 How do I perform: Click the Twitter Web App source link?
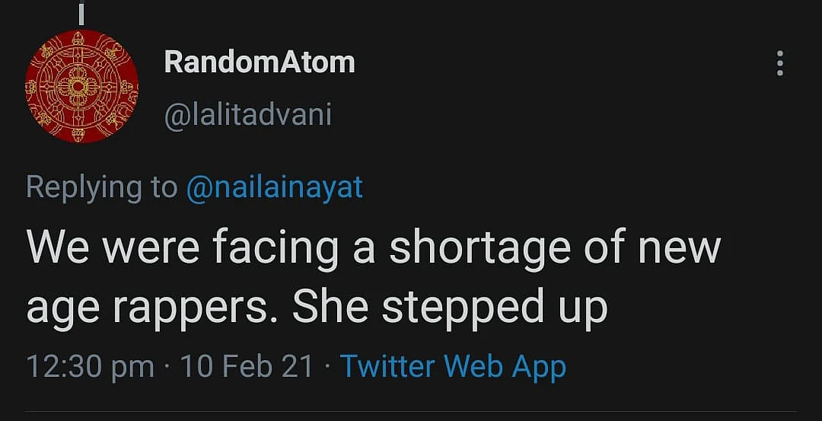[x=453, y=366]
